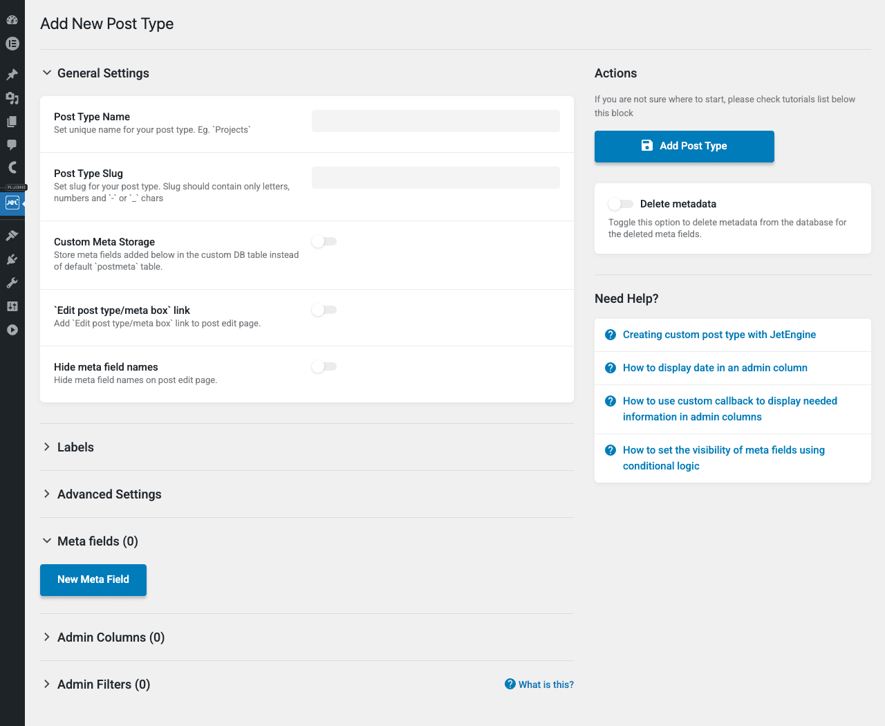Open the Dashboard gauge icon in sidebar

[x=12, y=20]
